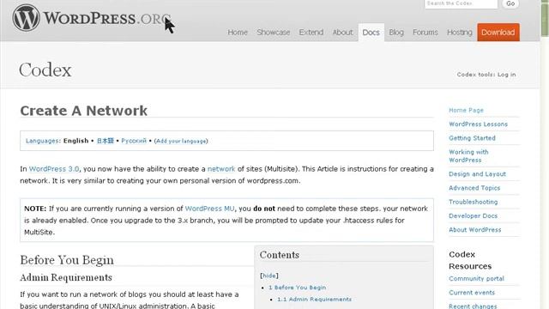Open the Hosting tab

click(460, 33)
